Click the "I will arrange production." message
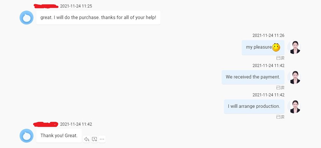This screenshot has width=321, height=148. tap(254, 106)
